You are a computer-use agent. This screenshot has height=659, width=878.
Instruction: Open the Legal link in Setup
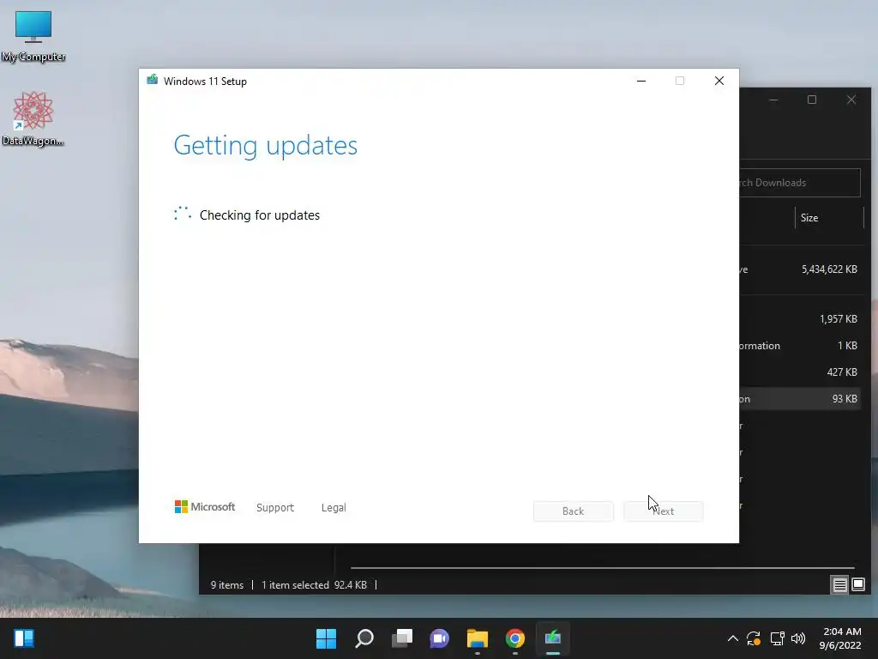coord(334,507)
